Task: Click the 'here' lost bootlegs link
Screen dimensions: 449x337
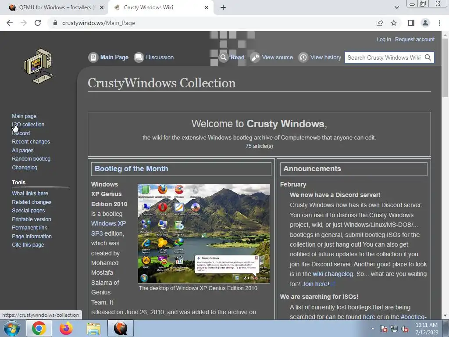Action: pyautogui.click(x=369, y=317)
